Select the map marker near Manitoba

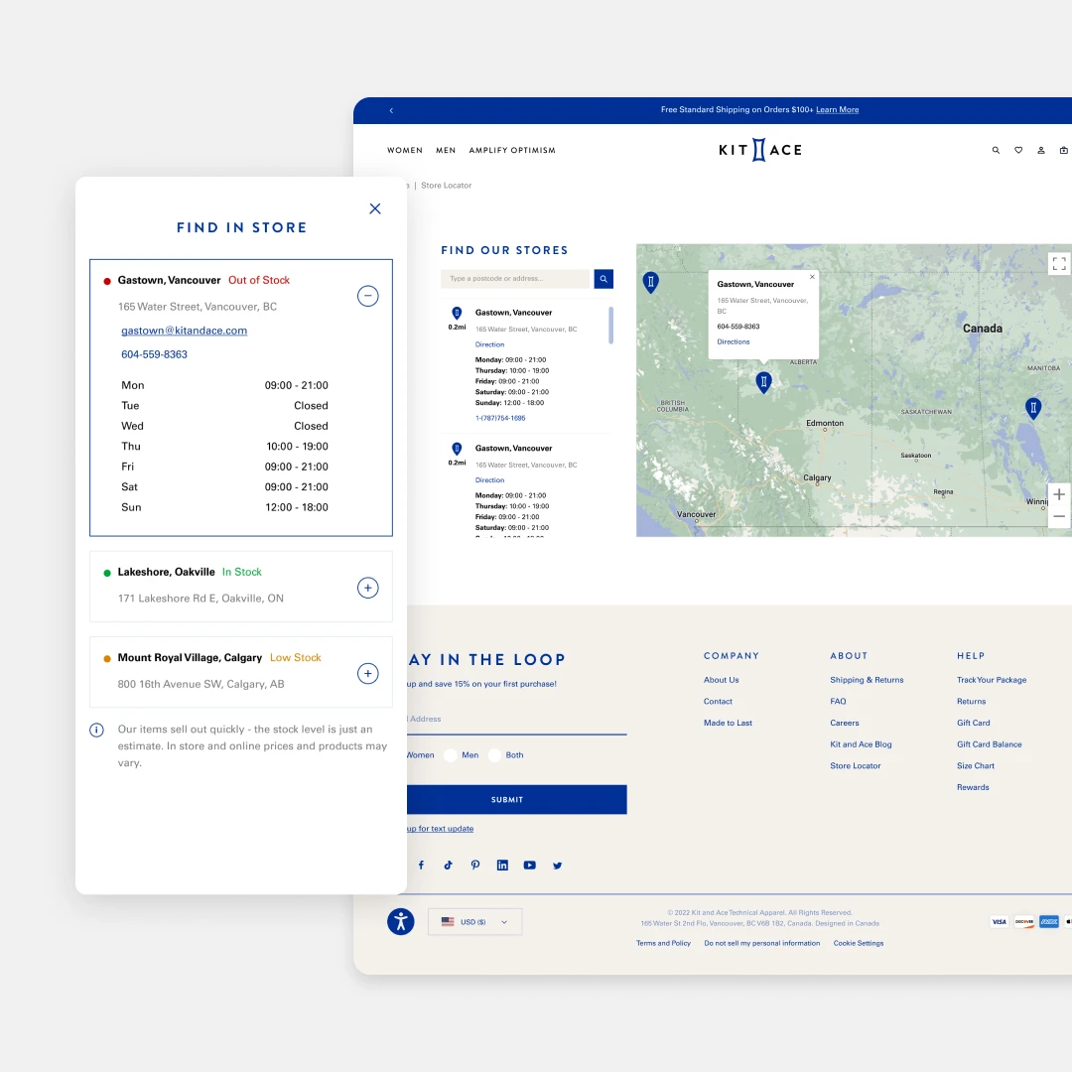[x=1033, y=408]
